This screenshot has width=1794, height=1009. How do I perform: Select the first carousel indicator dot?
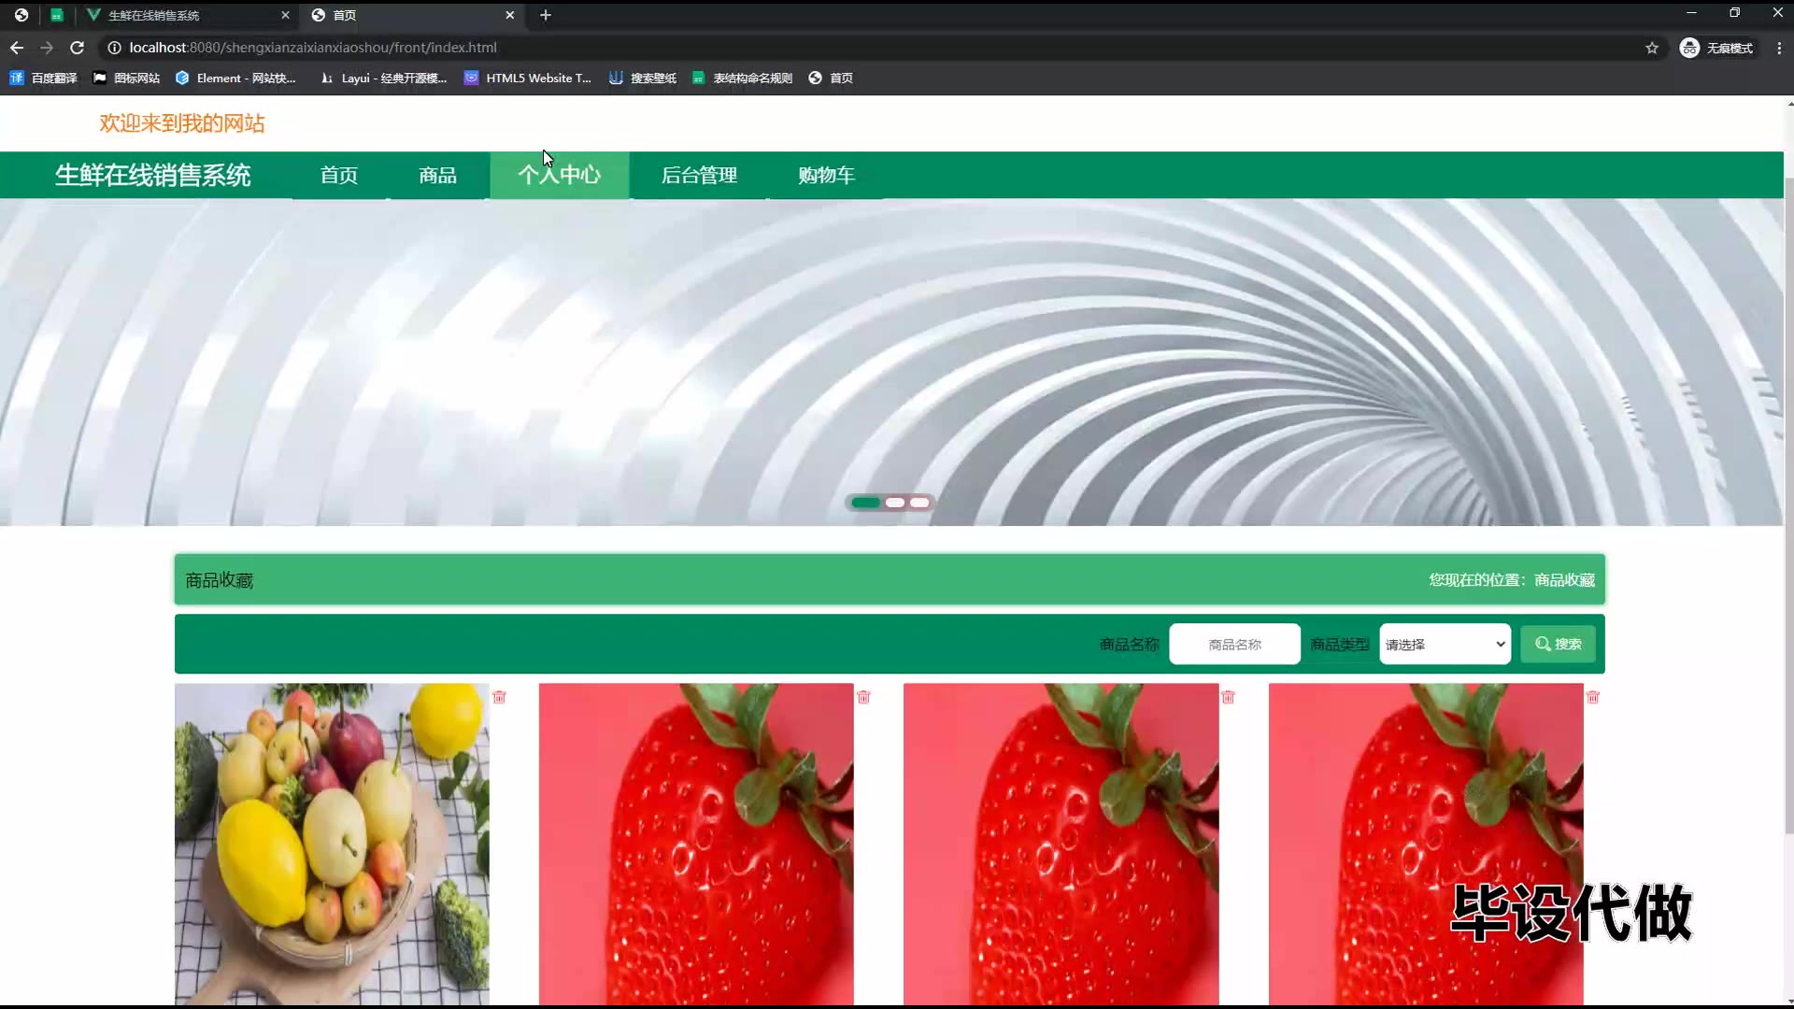tap(865, 503)
